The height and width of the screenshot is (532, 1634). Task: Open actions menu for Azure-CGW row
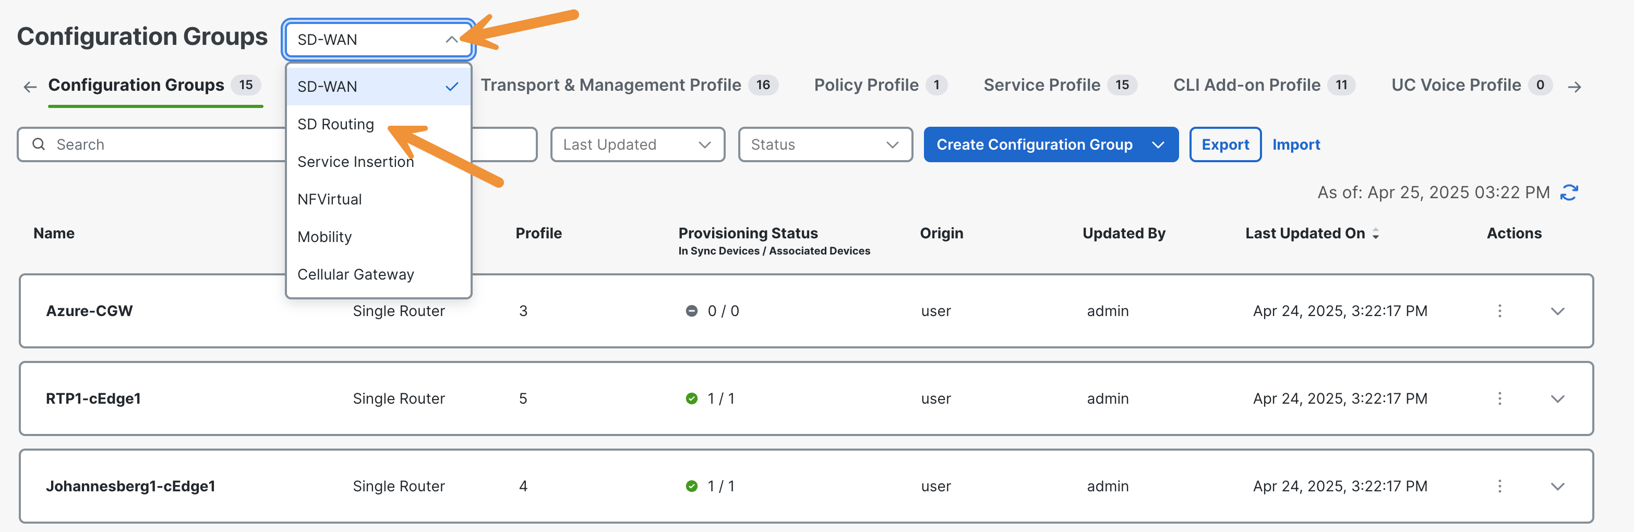pyautogui.click(x=1499, y=311)
